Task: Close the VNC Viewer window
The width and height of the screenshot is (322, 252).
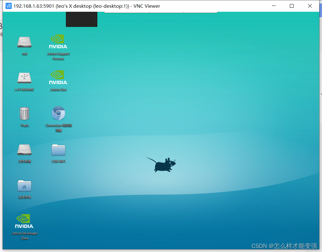Action: (x=310, y=6)
